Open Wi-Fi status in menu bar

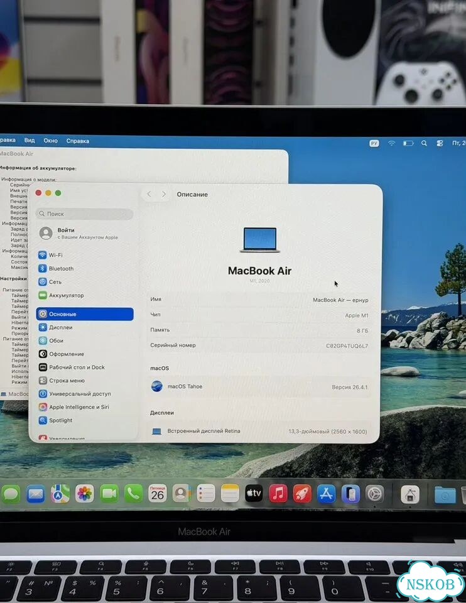[x=391, y=143]
